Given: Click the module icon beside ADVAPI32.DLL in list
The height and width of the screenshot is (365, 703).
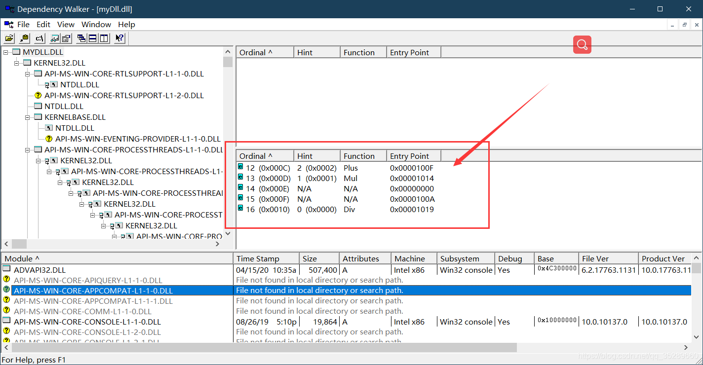Looking at the screenshot, I should point(6,269).
